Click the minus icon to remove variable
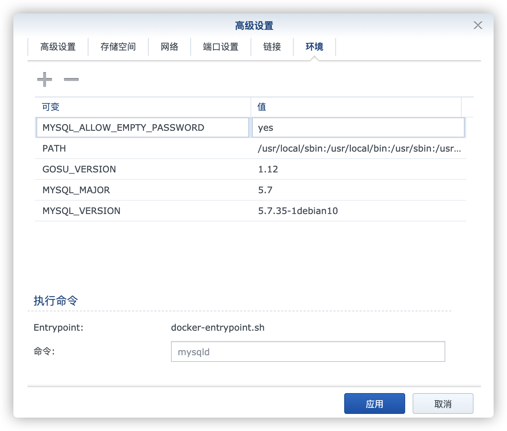 71,80
